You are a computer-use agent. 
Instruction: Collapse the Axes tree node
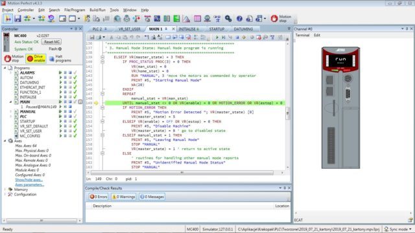(5, 141)
